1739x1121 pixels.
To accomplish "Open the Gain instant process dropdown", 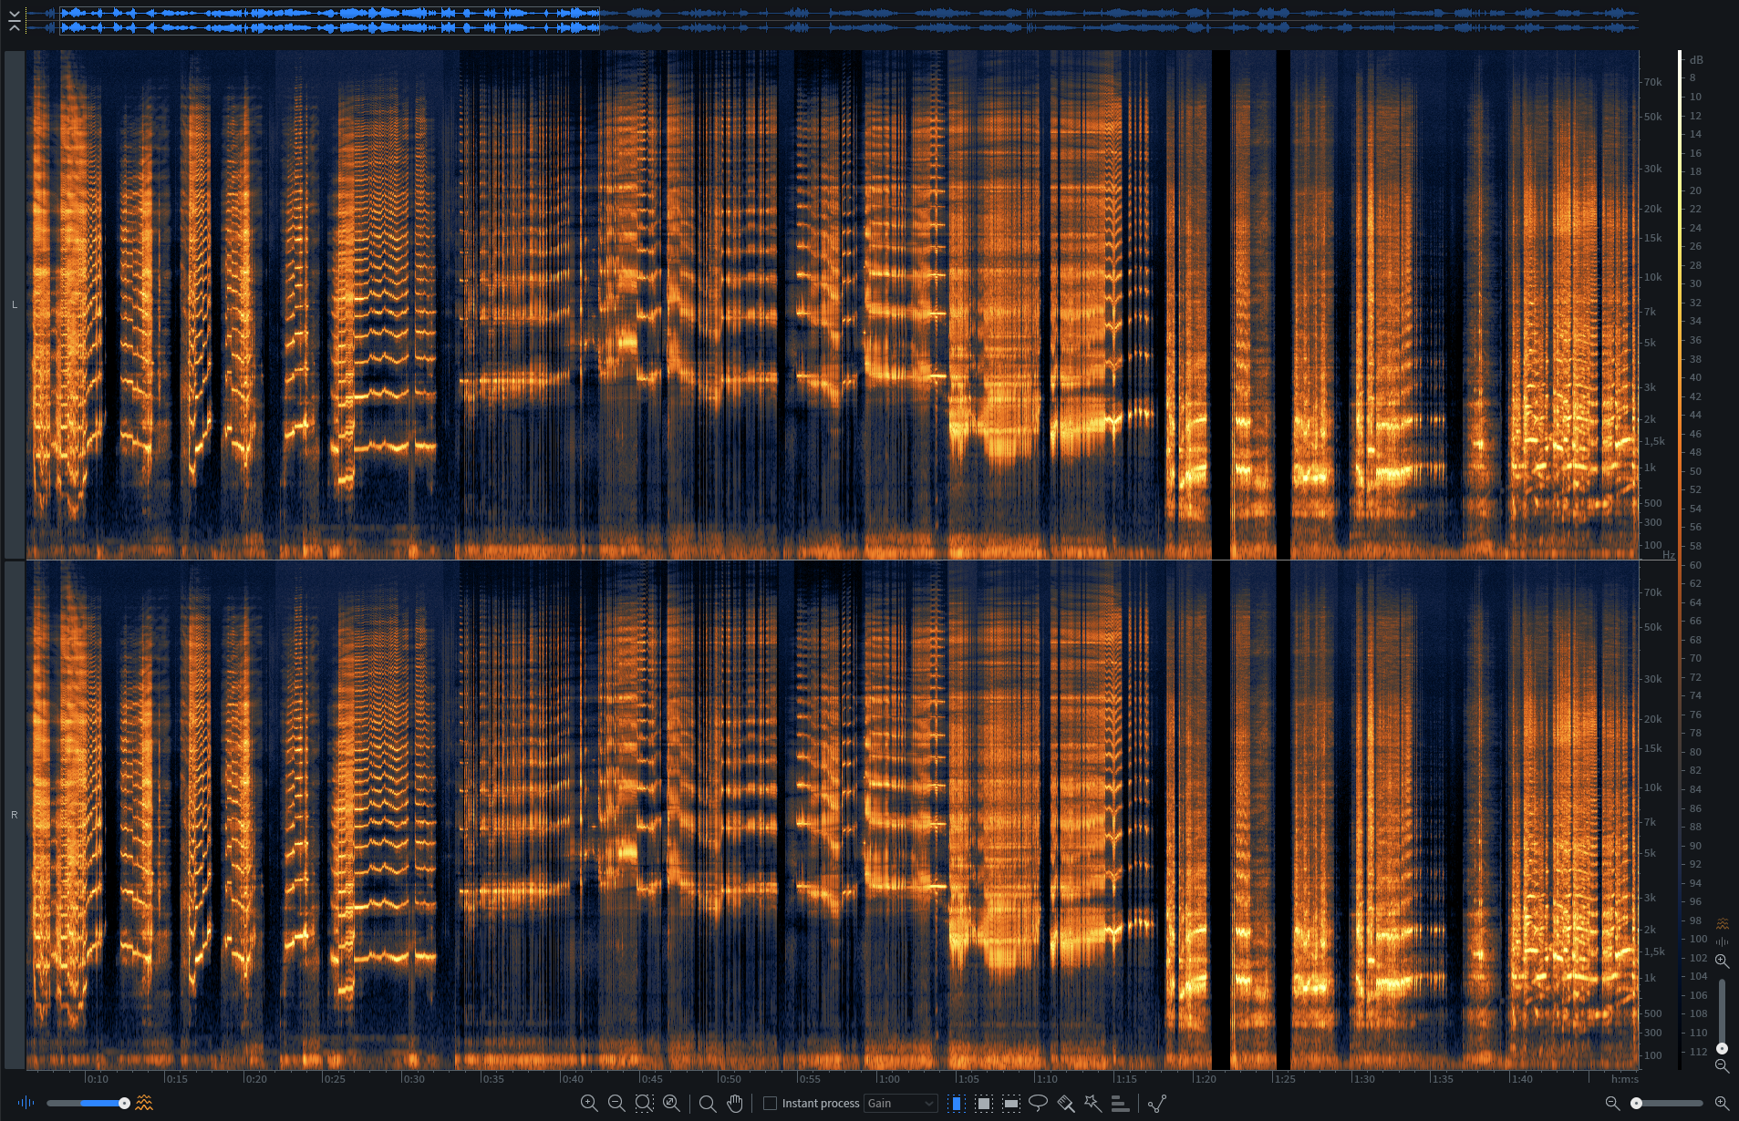I will click(900, 1104).
